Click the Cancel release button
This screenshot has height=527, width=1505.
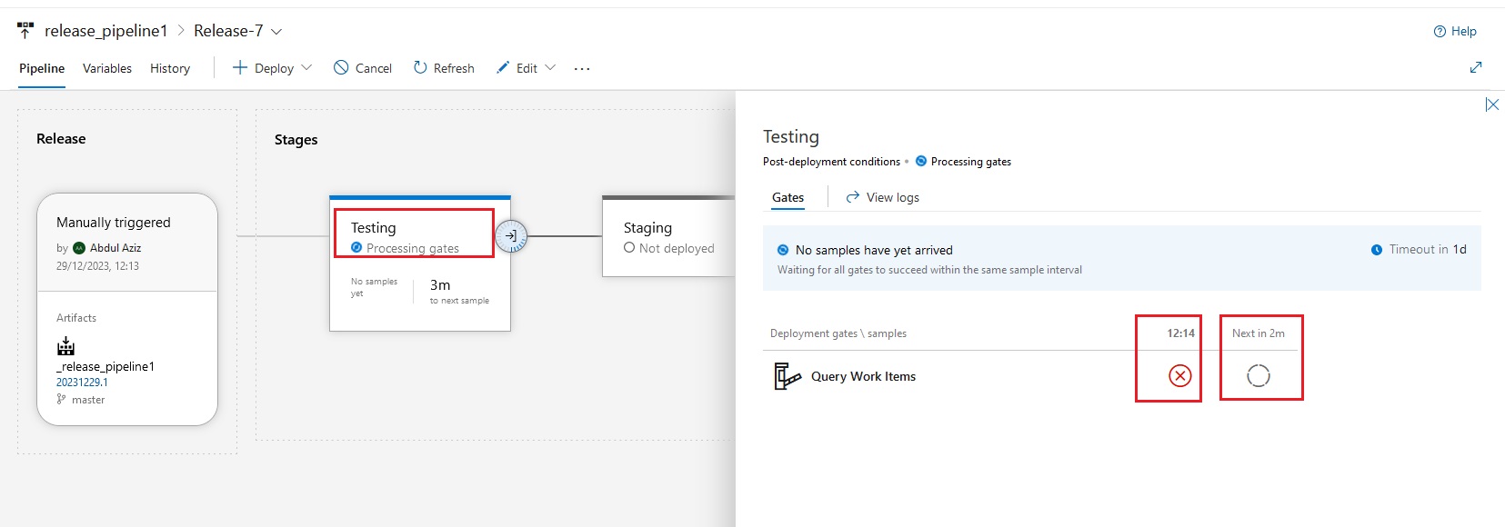click(363, 68)
